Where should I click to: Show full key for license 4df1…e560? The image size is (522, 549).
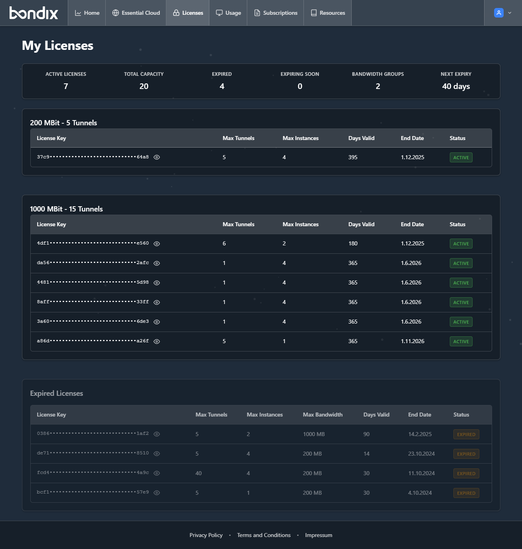(157, 244)
